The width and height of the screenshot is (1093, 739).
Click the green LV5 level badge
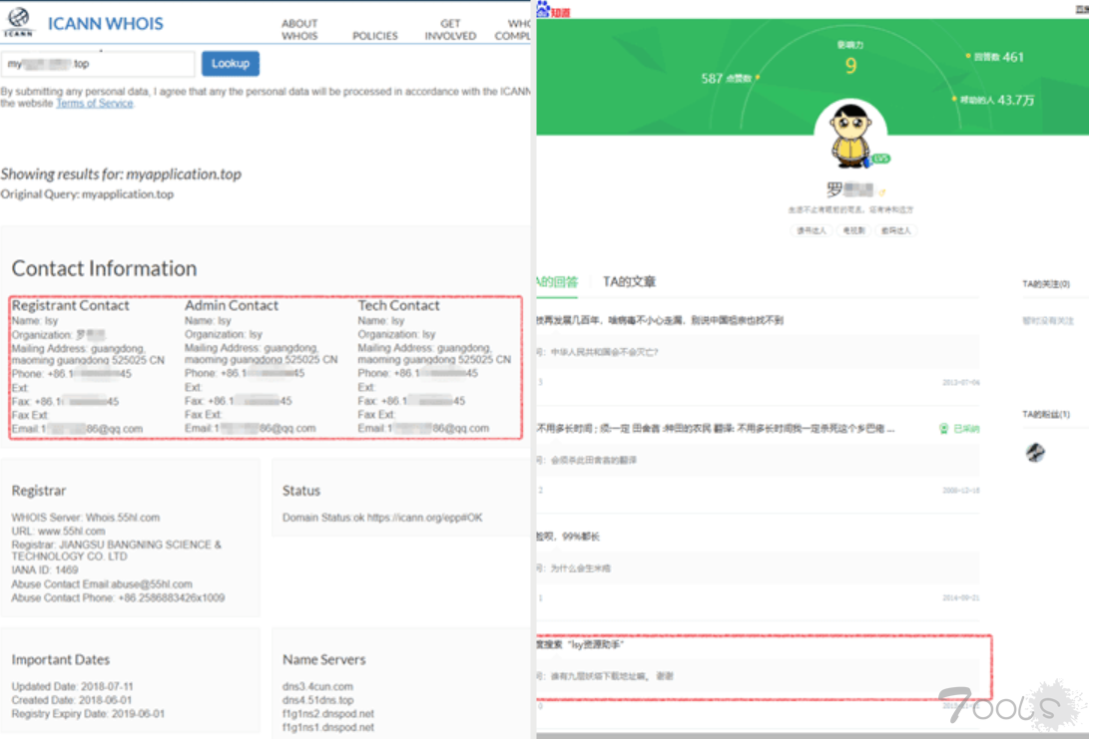pos(879,159)
